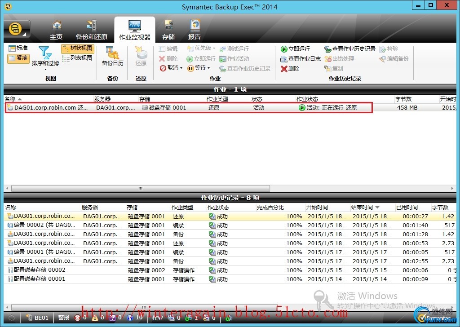
Task: Open the 等待 hold dropdown
Action: [x=199, y=68]
